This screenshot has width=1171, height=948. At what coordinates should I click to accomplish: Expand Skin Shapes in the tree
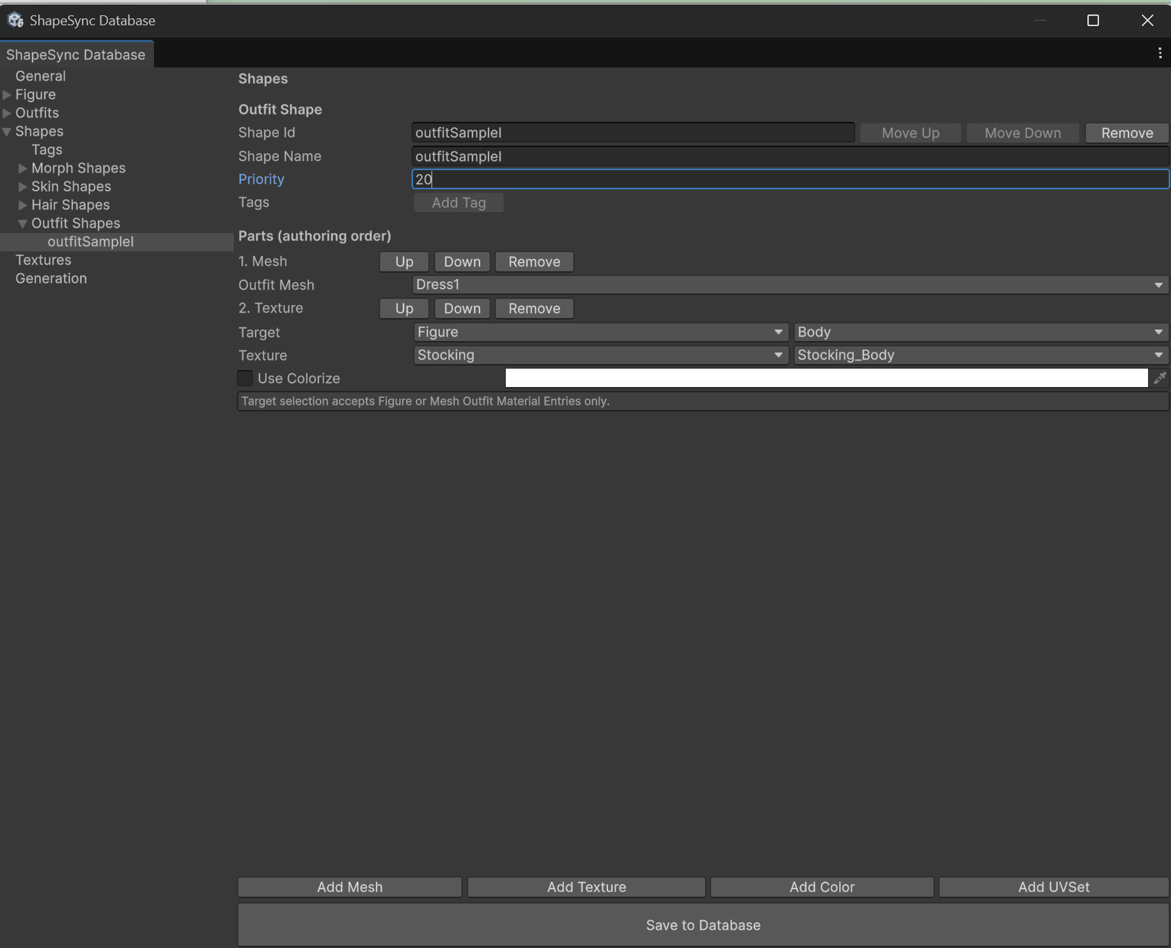(x=23, y=186)
